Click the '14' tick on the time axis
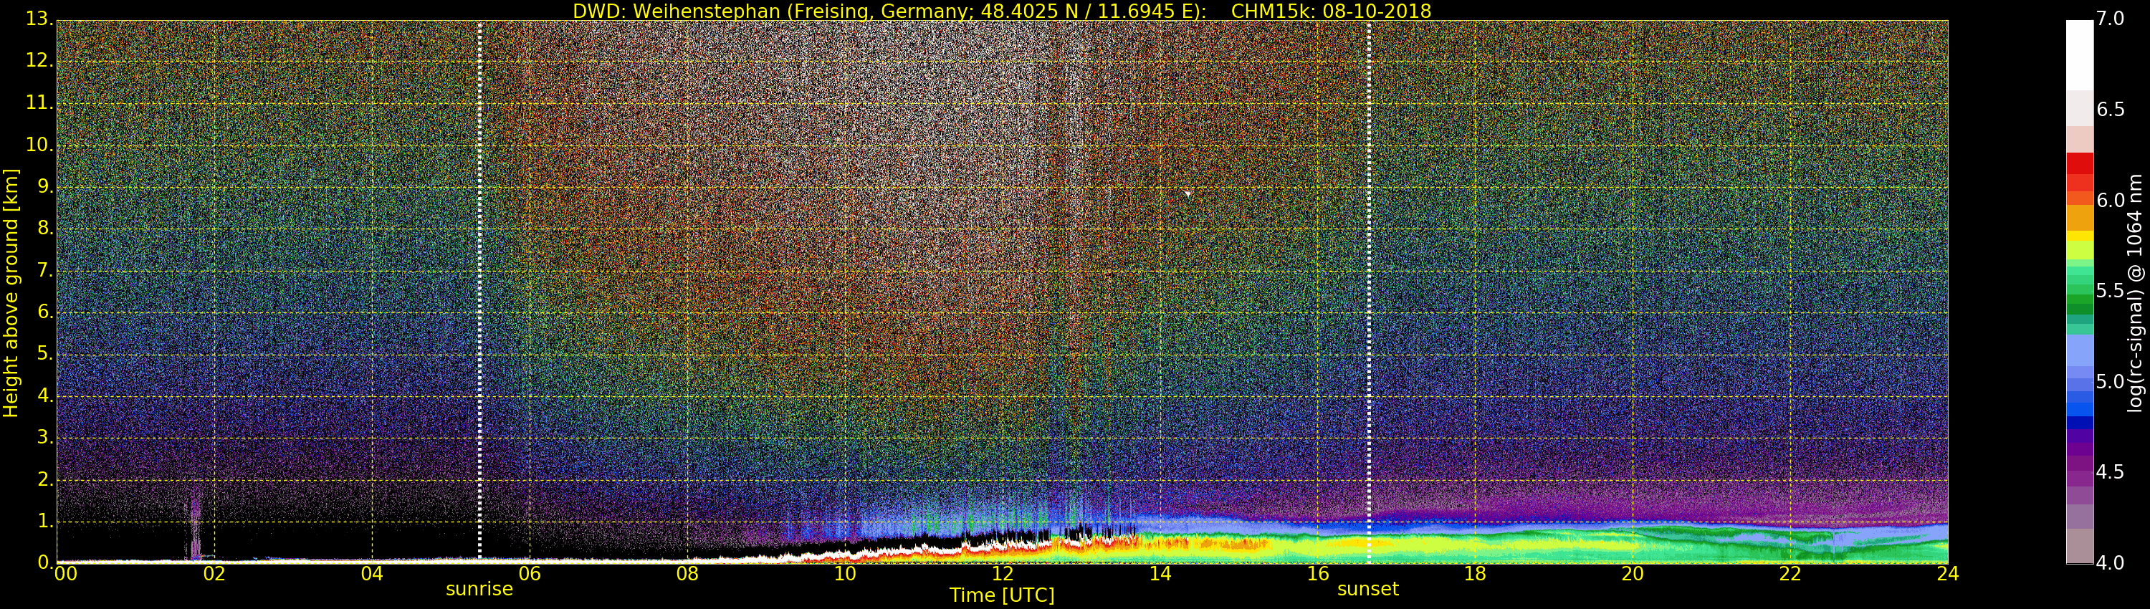Screen dimensions: 2150x609 1160,574
